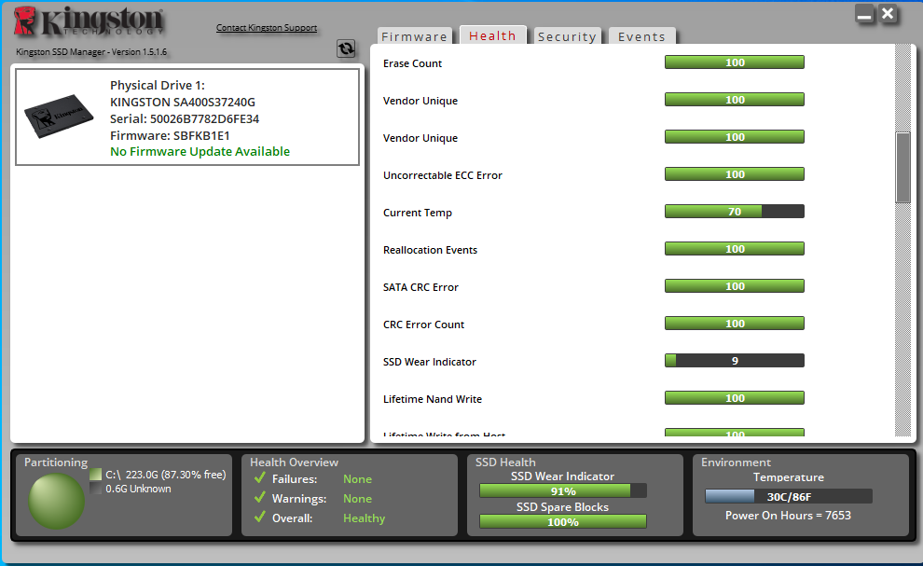The image size is (923, 566).
Task: Click the Overall Healthy status text
Action: [x=364, y=518]
